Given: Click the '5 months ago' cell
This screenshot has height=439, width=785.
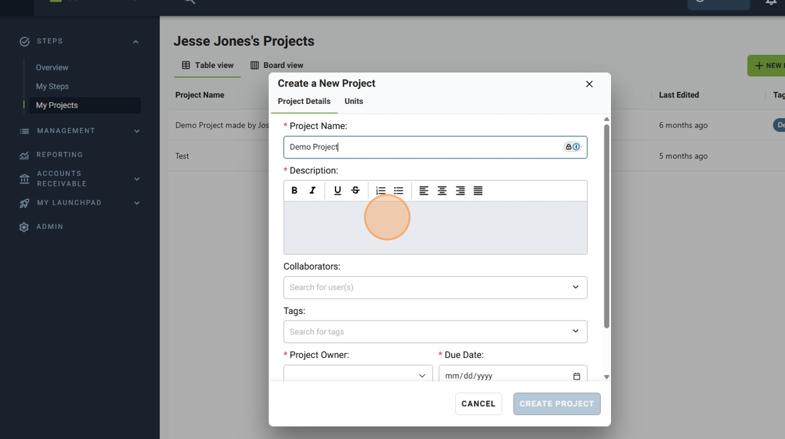Looking at the screenshot, I should (x=683, y=156).
